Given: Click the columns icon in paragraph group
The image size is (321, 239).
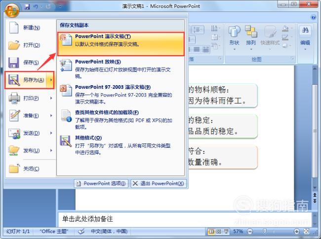Looking at the screenshot, I should pos(206,49).
